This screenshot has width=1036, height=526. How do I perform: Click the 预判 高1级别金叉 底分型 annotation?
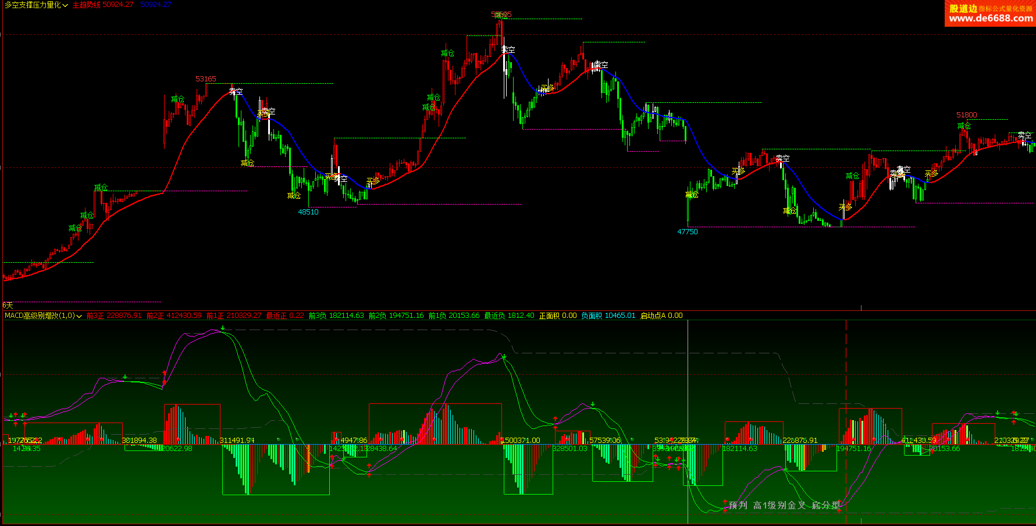click(784, 505)
